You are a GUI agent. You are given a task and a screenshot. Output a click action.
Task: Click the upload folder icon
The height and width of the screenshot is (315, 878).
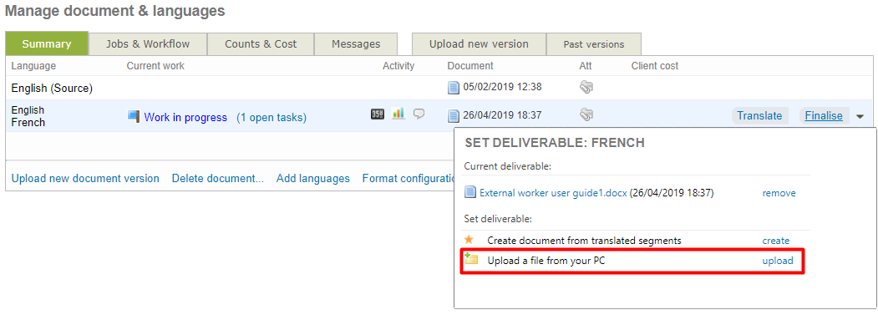tap(470, 258)
